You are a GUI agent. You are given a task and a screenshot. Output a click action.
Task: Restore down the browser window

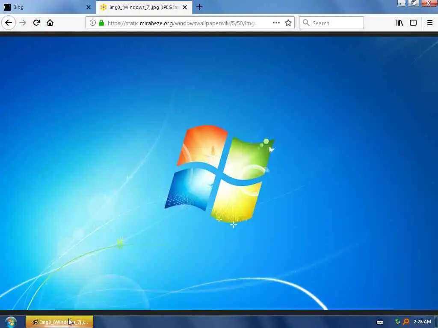click(414, 3)
